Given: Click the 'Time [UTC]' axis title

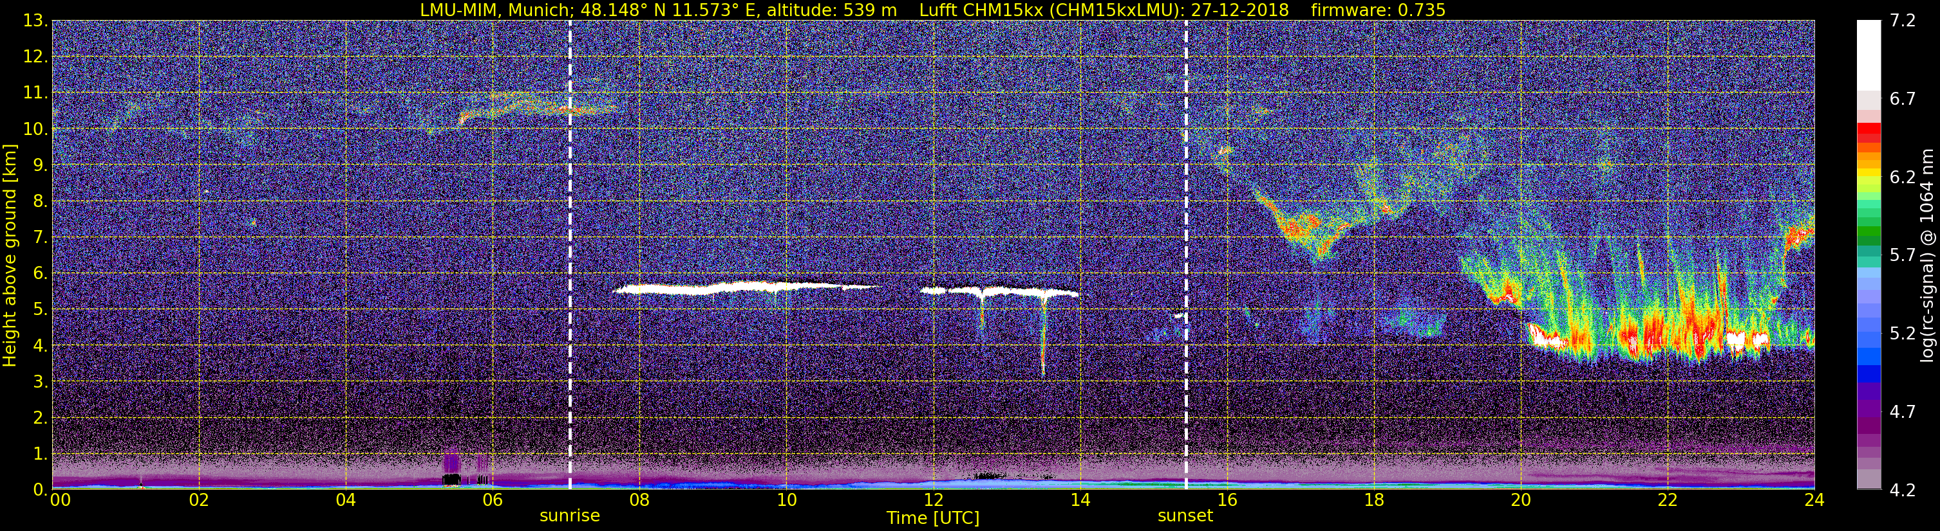Looking at the screenshot, I should tap(933, 518).
